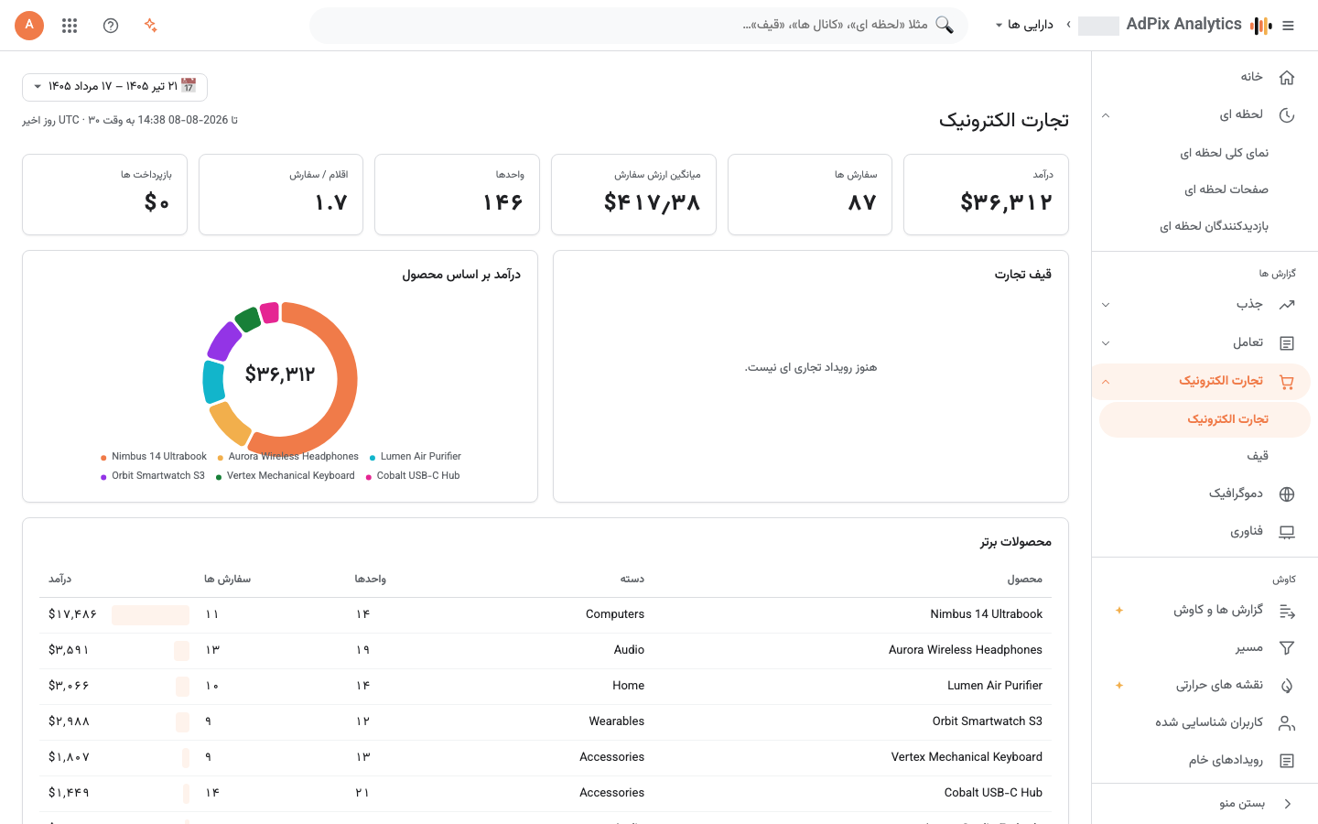1318x824 pixels.
Task: Click the میانگین ارزش سفارش card
Action: (633, 195)
